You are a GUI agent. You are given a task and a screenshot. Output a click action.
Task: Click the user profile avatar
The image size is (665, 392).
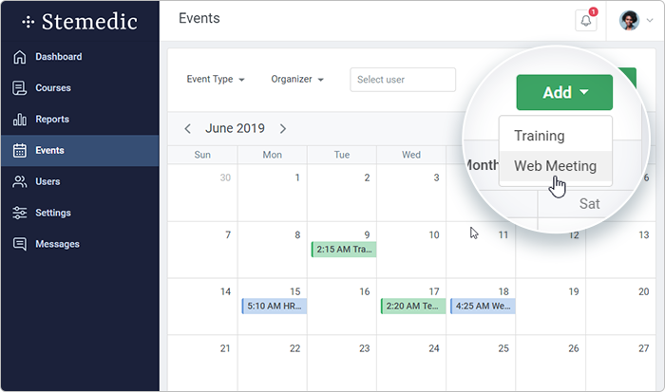tap(629, 20)
